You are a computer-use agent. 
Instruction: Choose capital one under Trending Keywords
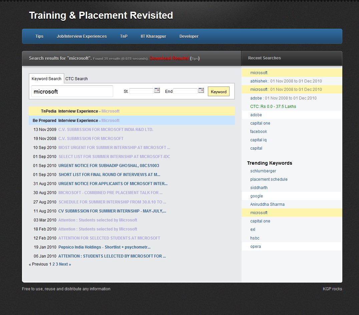coord(260,221)
